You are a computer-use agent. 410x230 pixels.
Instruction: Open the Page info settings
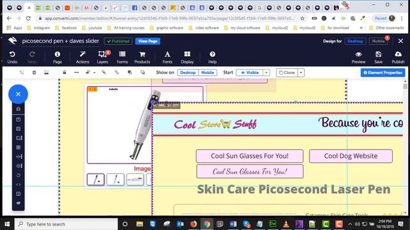pos(57,54)
